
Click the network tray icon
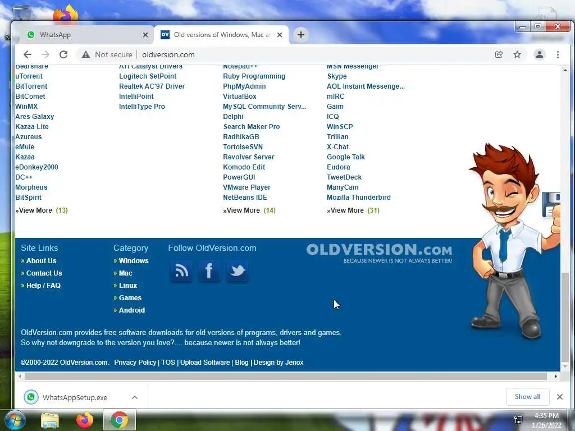[x=518, y=420]
